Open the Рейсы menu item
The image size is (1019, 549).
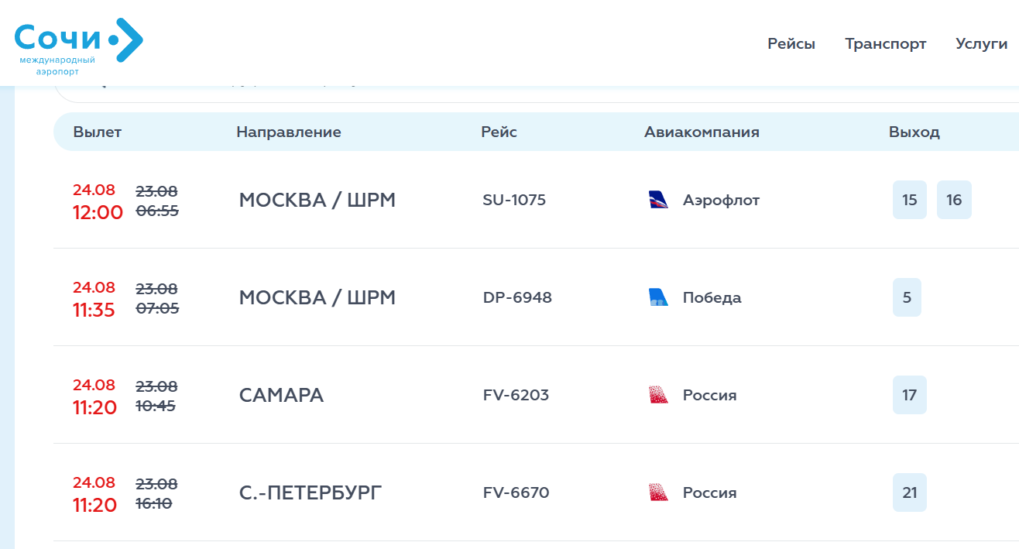(x=791, y=44)
